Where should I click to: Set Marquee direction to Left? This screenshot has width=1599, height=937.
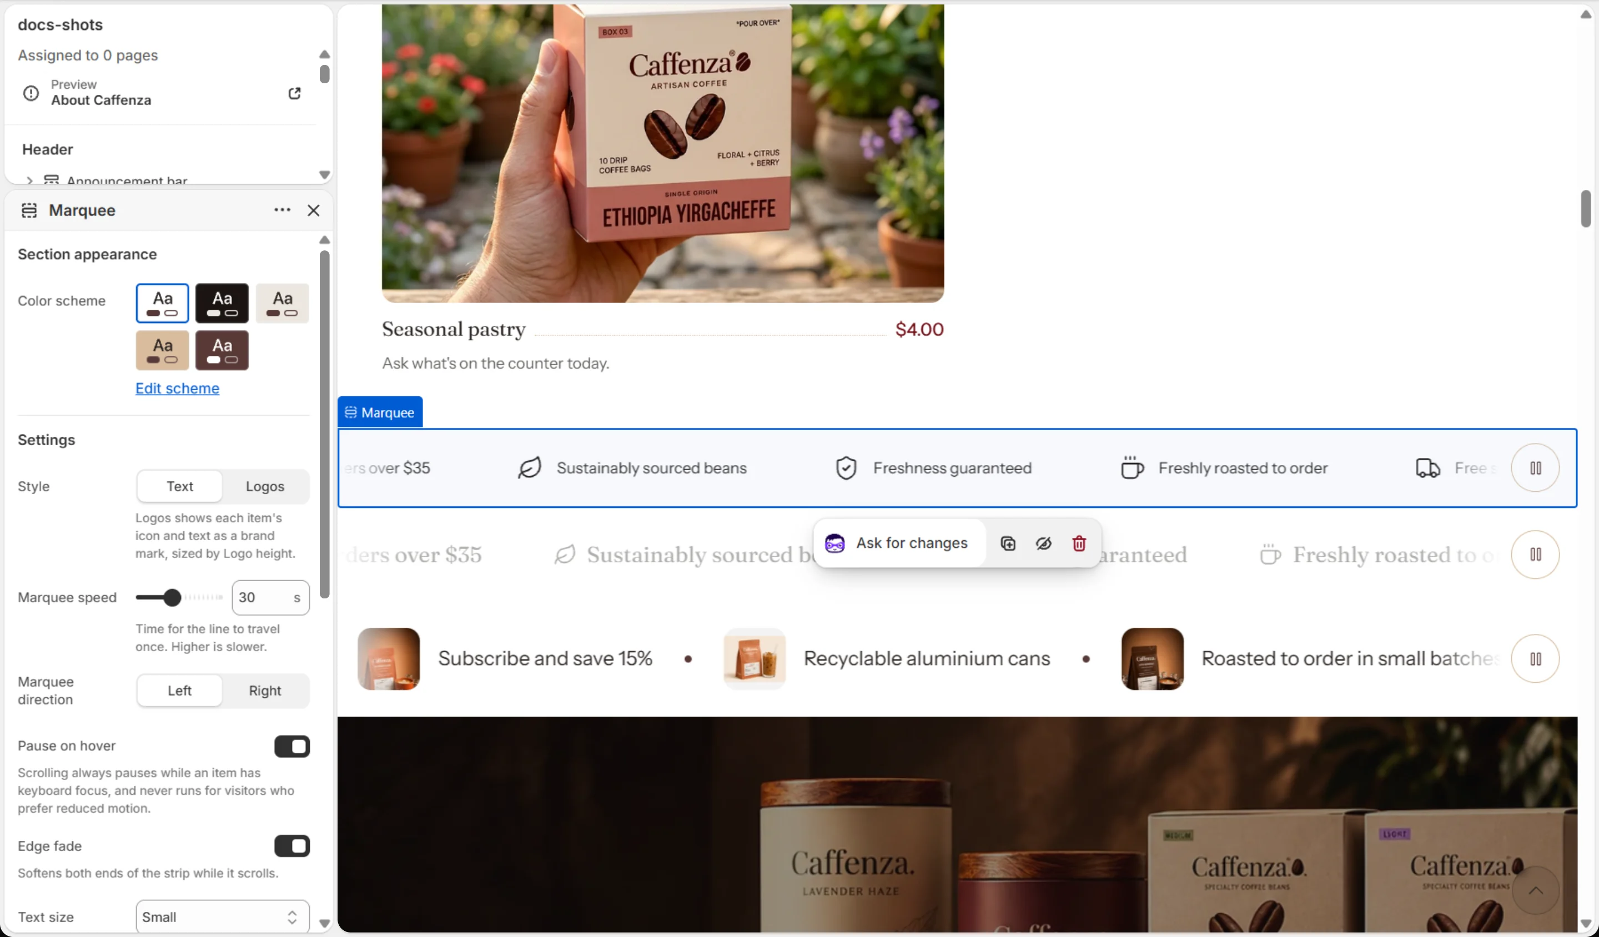179,691
